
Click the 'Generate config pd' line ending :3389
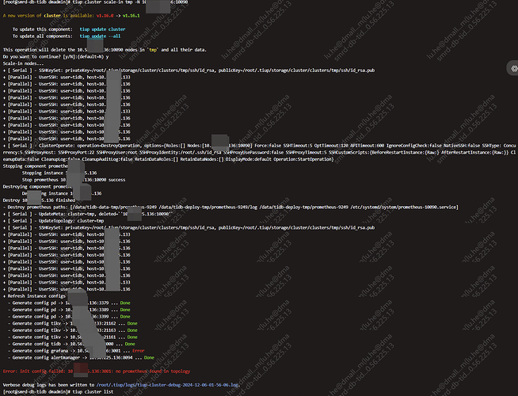[x=69, y=310]
